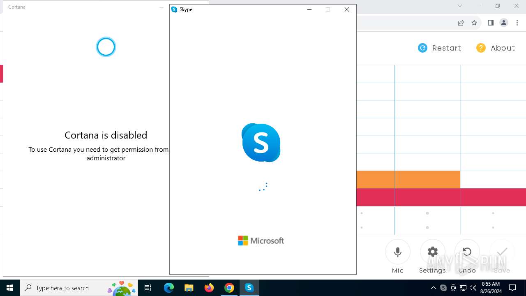Viewport: 526px width, 296px height.
Task: Click the Cortana circle logo
Action: tap(106, 47)
